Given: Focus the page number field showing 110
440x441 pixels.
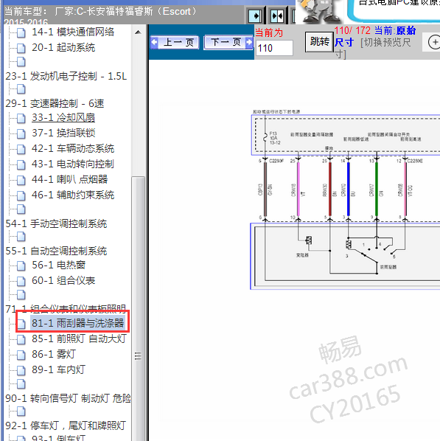Looking at the screenshot, I should pos(274,48).
